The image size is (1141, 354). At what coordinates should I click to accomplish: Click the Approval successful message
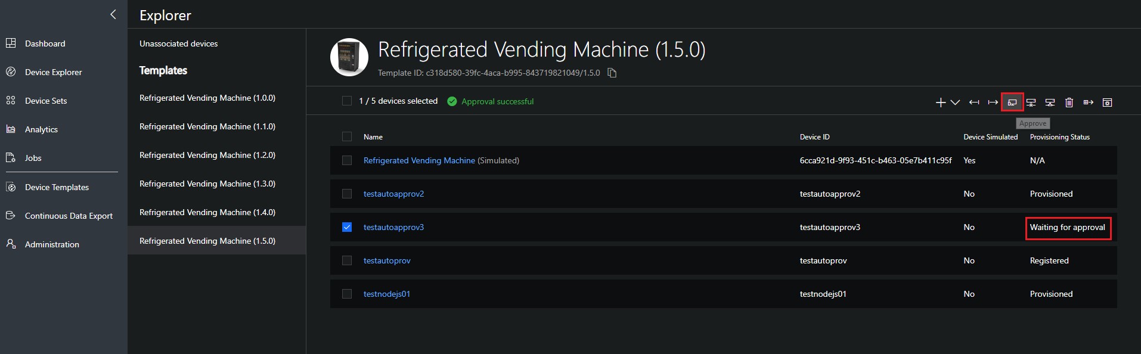(497, 101)
